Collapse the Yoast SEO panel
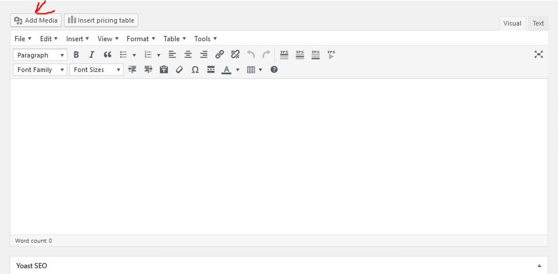Viewport: 558px width, 274px height. (x=539, y=265)
